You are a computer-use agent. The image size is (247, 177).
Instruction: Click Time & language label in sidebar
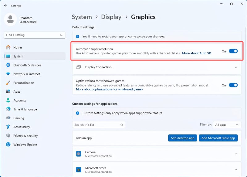(x=25, y=109)
